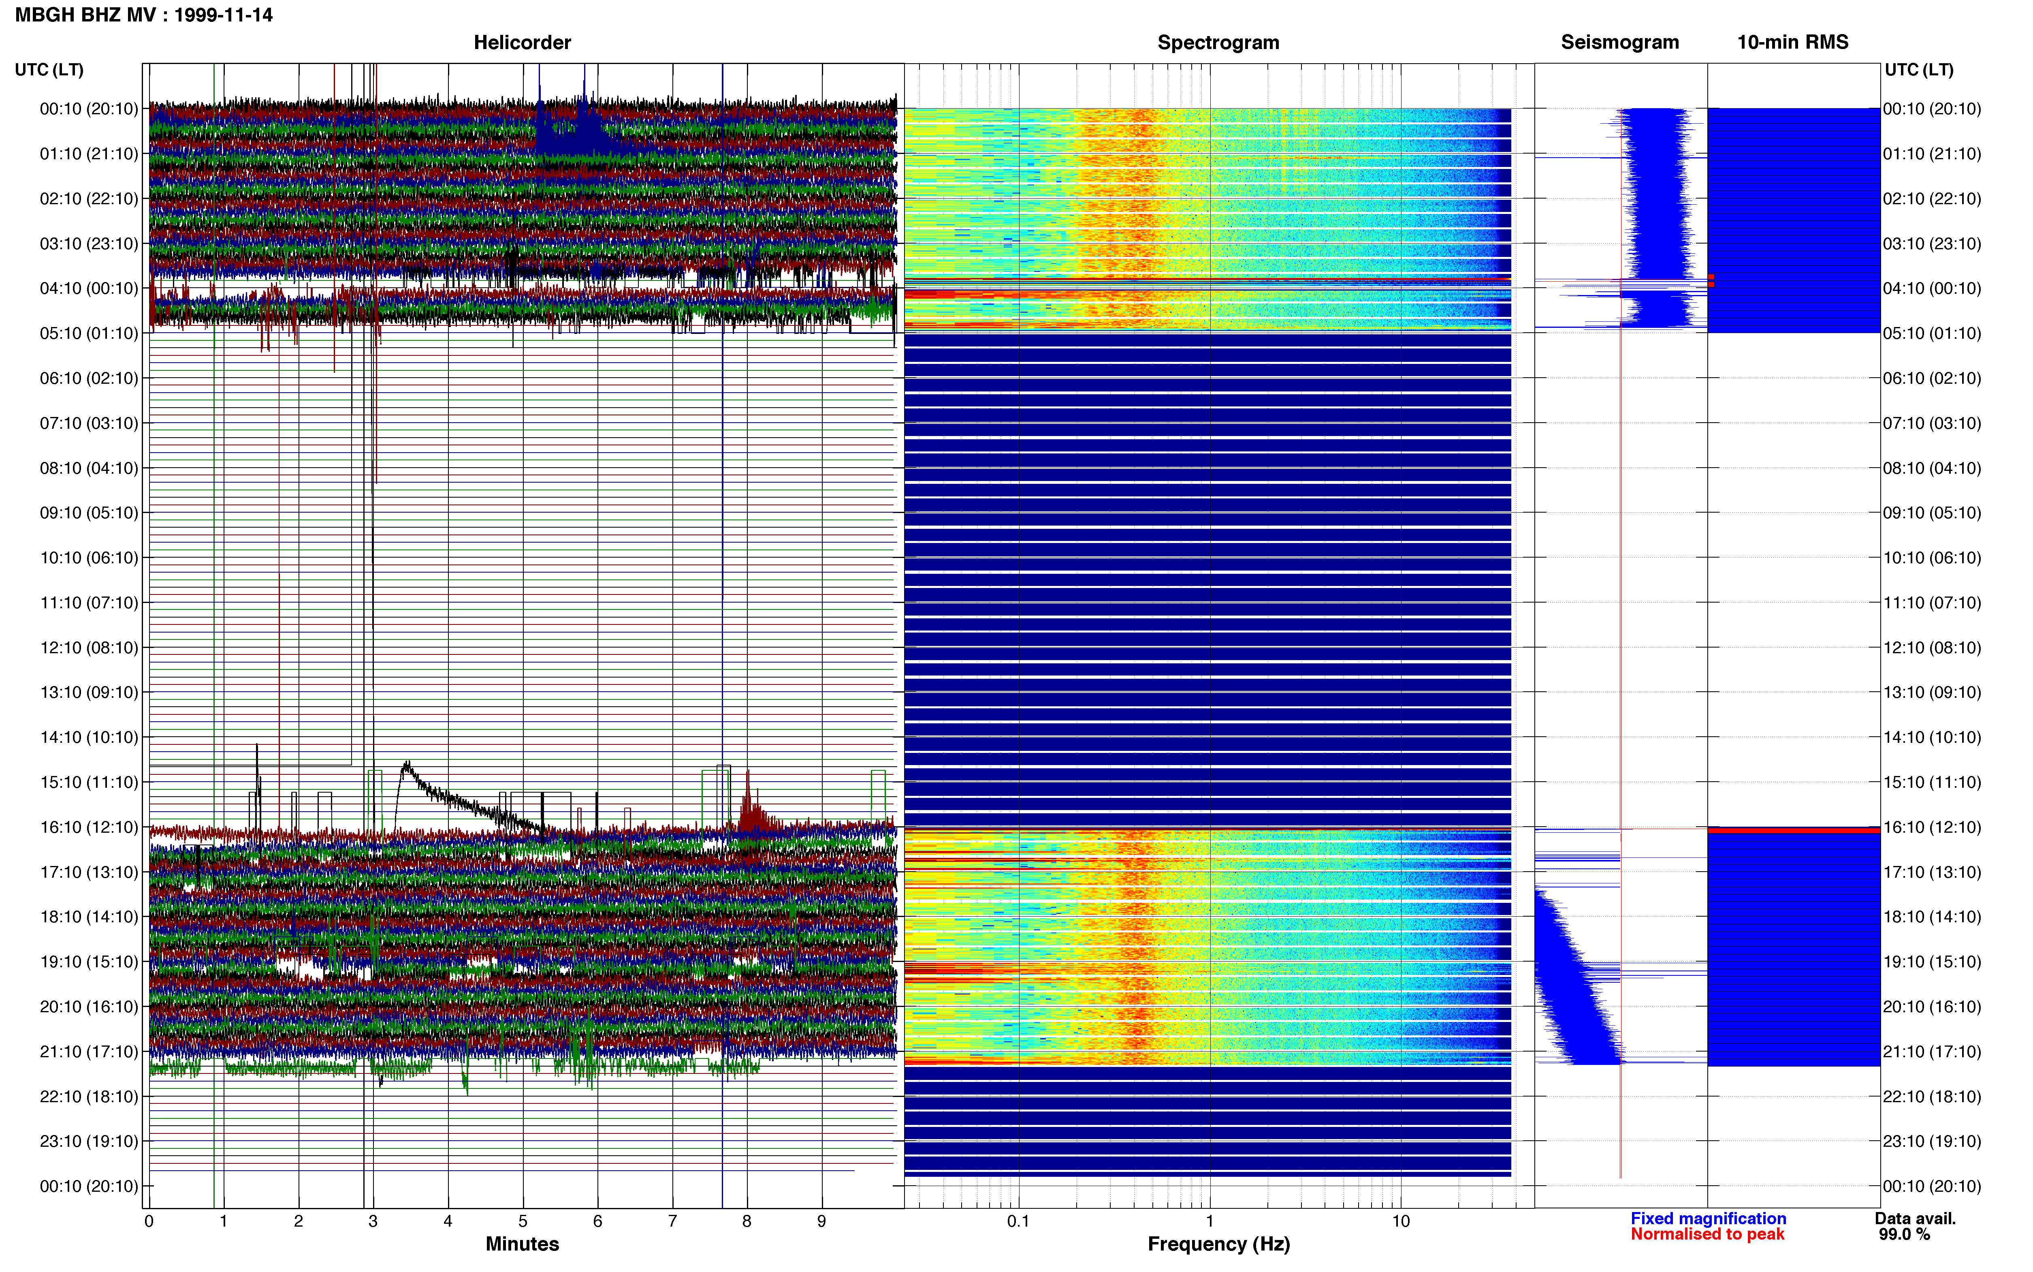Select left time label 16:10 (12:10)

click(x=89, y=827)
